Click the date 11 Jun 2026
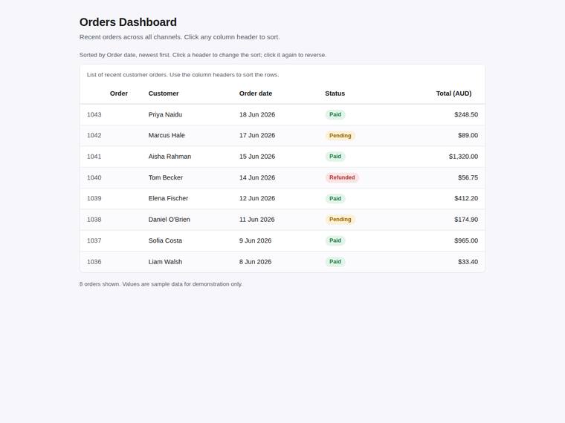 tap(257, 220)
